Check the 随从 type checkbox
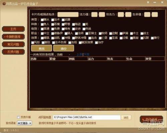Viewport: 167px width, 133px height. coord(42,20)
